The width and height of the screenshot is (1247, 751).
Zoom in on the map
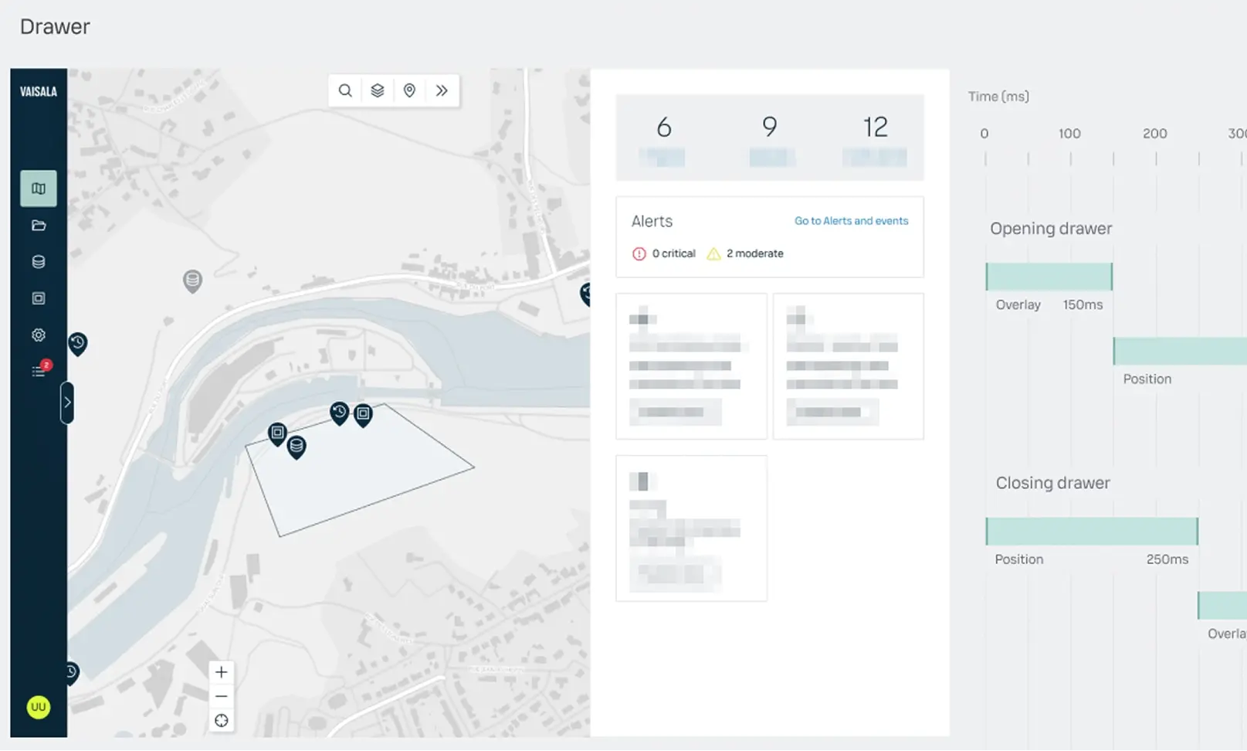[x=222, y=672]
